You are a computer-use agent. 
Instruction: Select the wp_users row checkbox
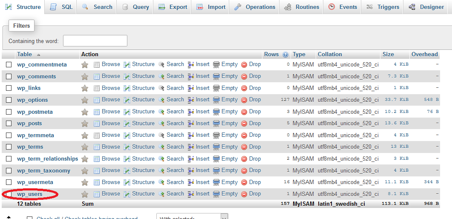pos(9,194)
